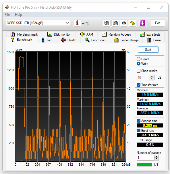Open the Folder Usage tab
Image resolution: width=170 pixels, height=174 pixels.
pyautogui.click(x=126, y=40)
